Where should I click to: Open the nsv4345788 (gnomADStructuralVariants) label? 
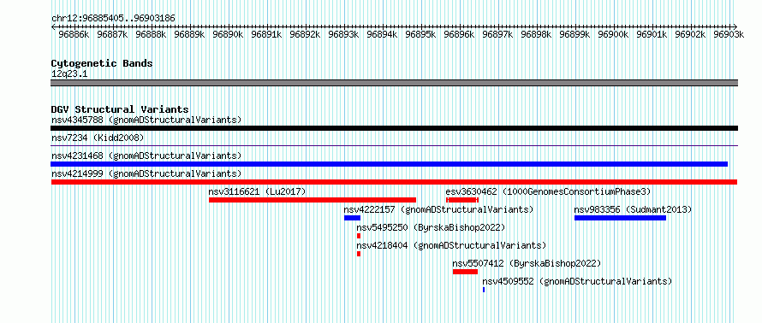coord(146,120)
